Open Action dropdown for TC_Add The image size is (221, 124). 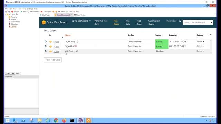[200, 46]
